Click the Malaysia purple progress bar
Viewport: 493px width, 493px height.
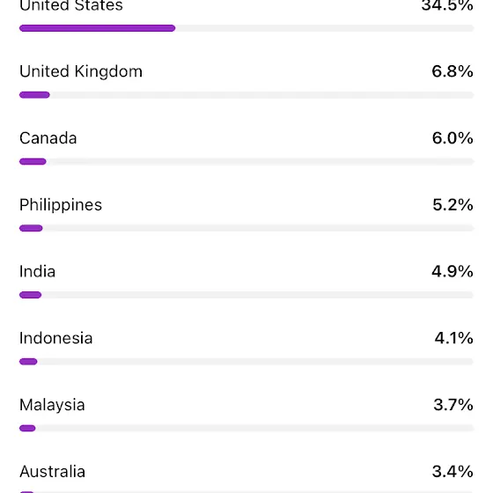[x=27, y=428]
